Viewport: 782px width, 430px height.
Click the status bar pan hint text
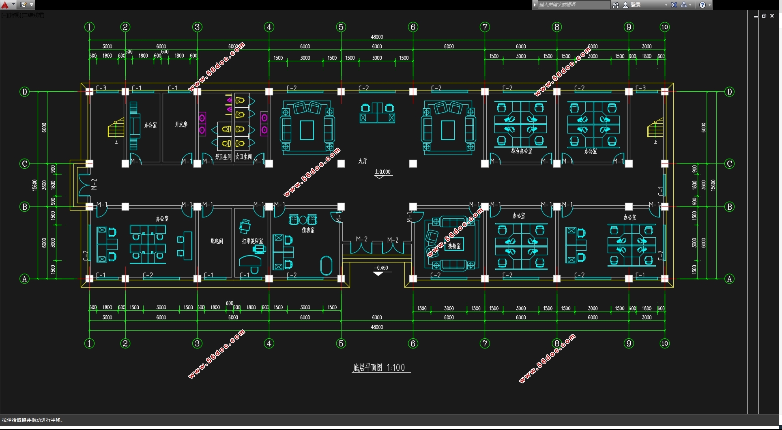click(33, 420)
